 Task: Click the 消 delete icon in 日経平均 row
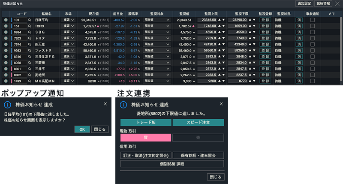(299, 20)
